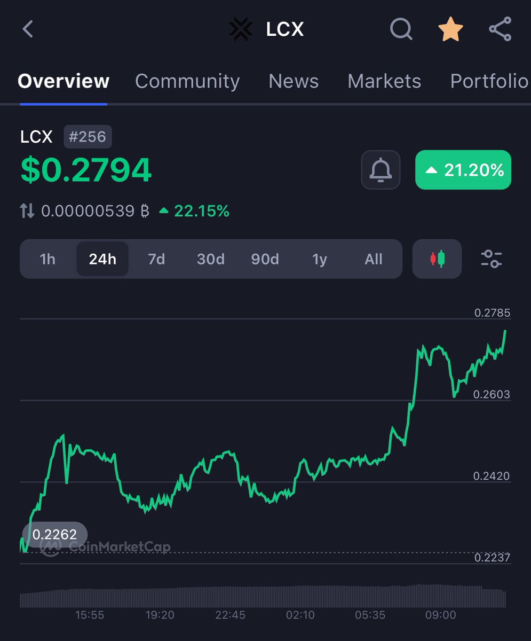Switch chart to candlestick view
Image resolution: width=531 pixels, height=641 pixels.
coord(437,259)
